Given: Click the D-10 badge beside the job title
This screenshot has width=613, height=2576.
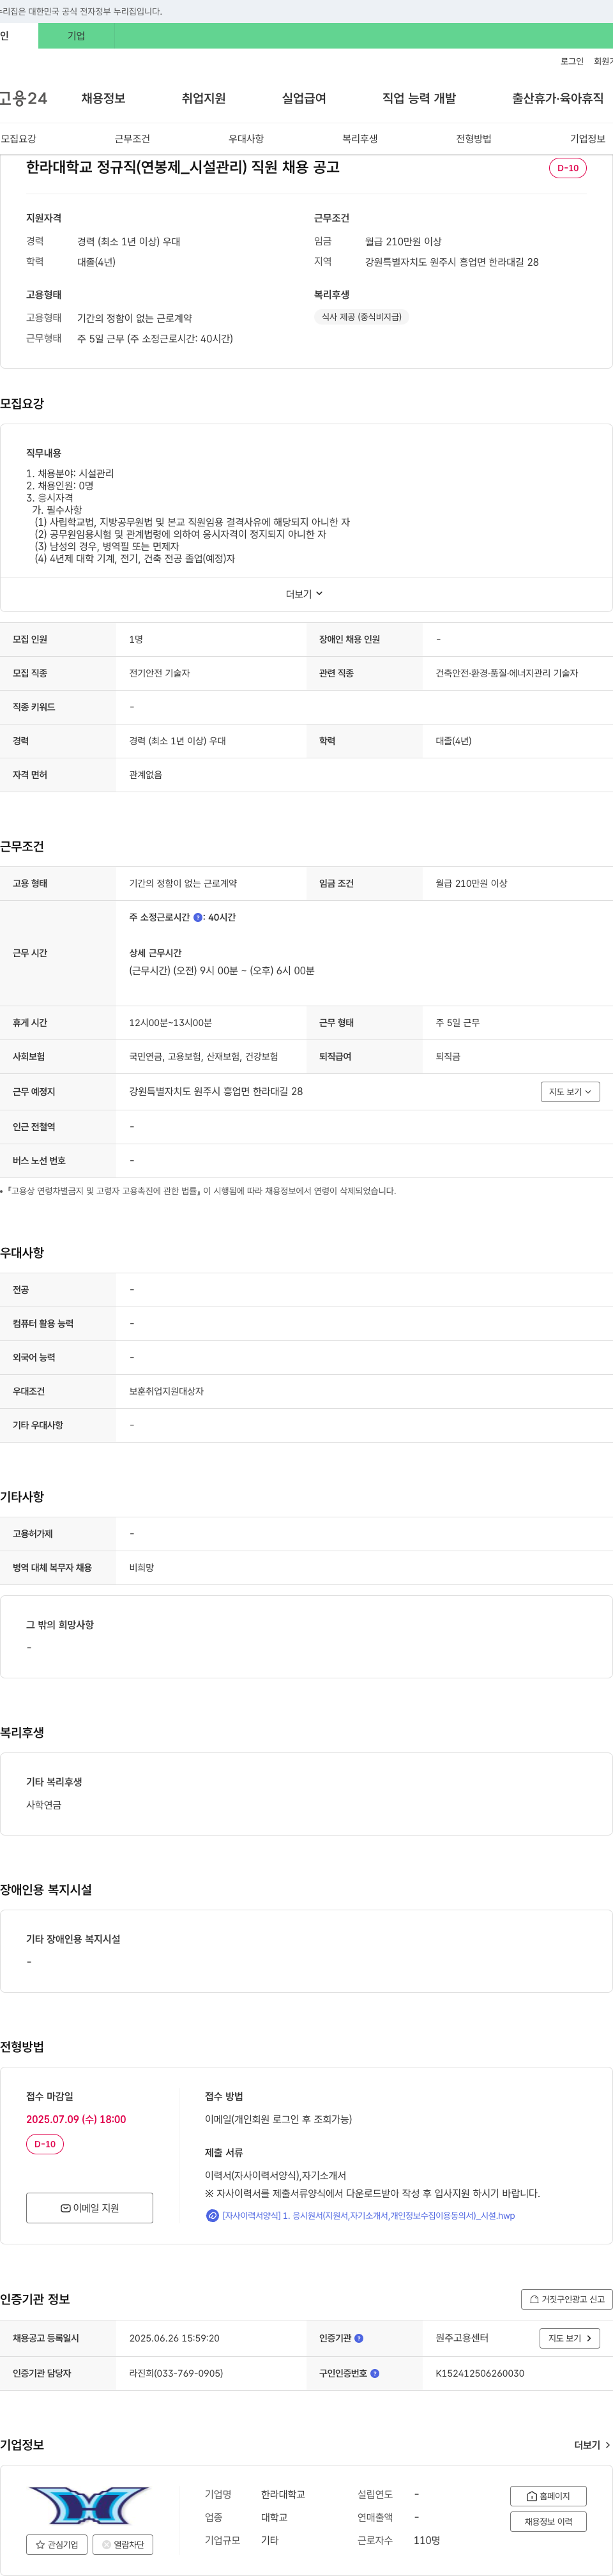Looking at the screenshot, I should tap(567, 168).
